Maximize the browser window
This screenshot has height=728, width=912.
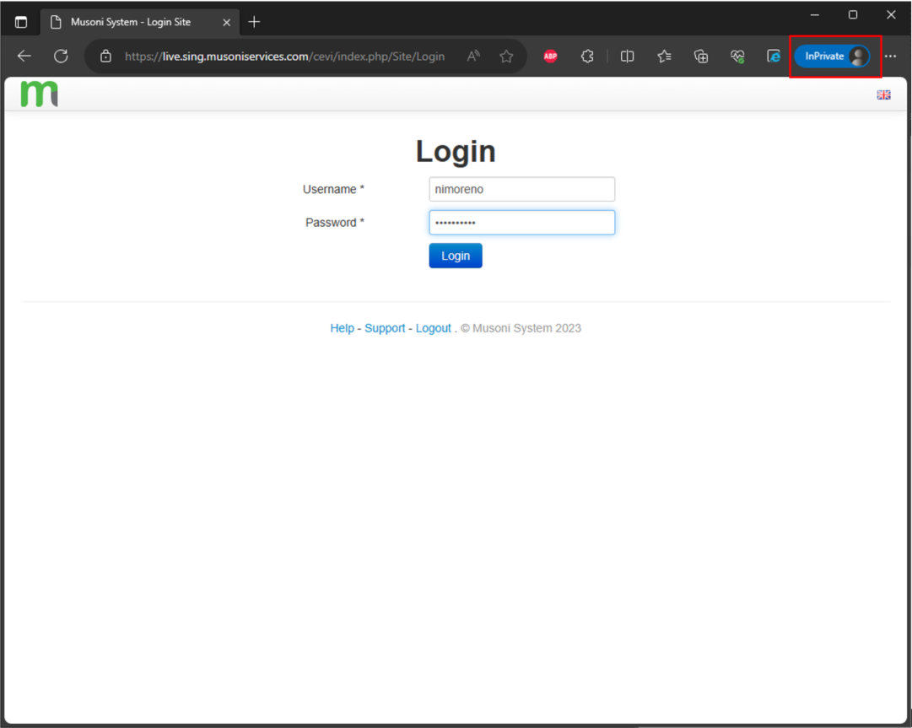(853, 14)
